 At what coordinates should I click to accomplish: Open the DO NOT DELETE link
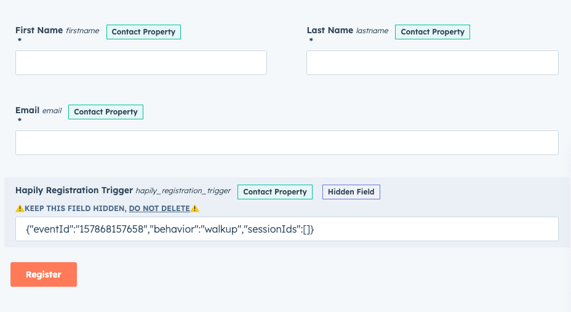159,209
